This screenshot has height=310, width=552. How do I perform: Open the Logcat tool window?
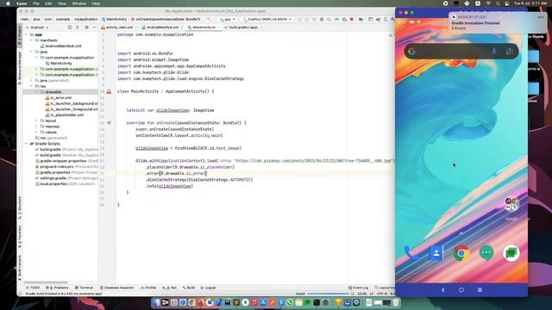point(209,288)
